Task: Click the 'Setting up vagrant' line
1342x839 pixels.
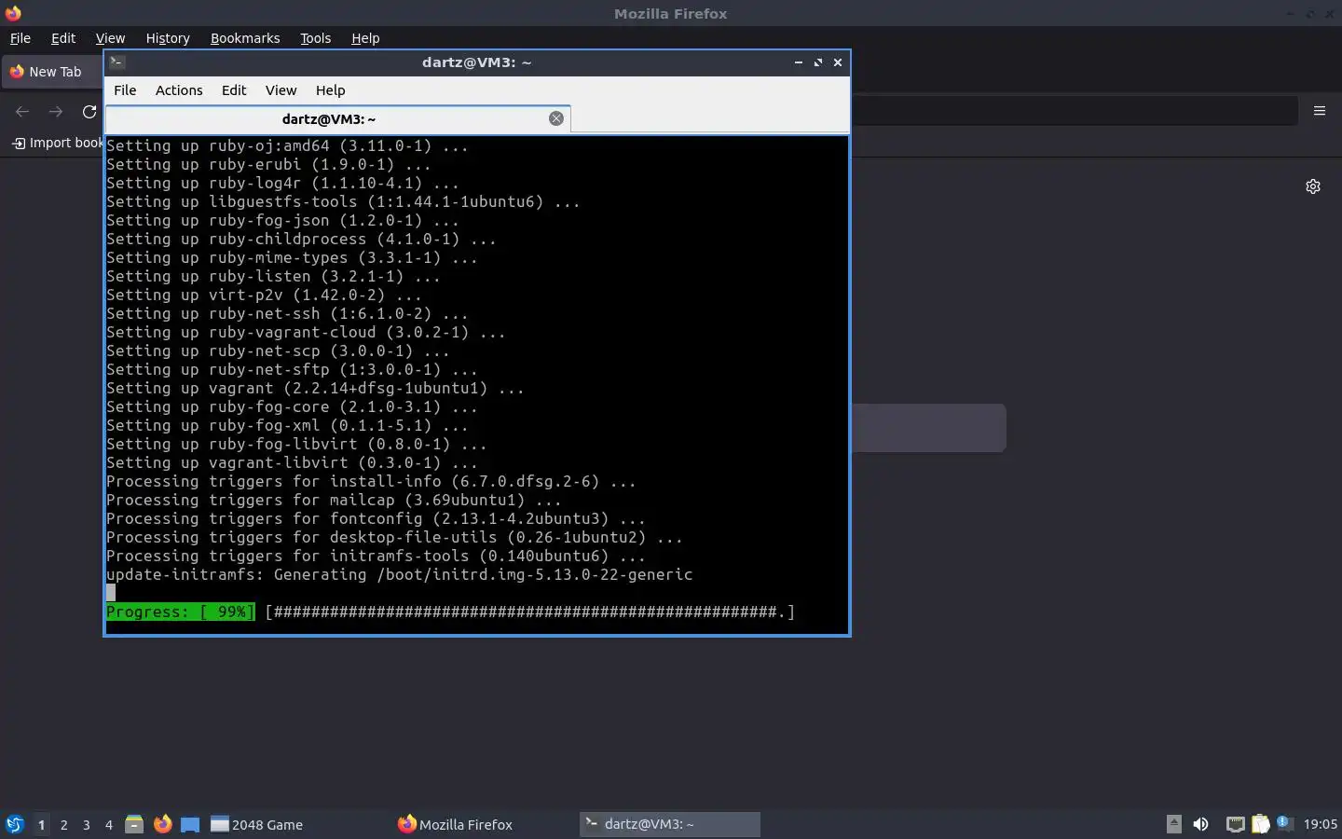Action: pos(315,388)
